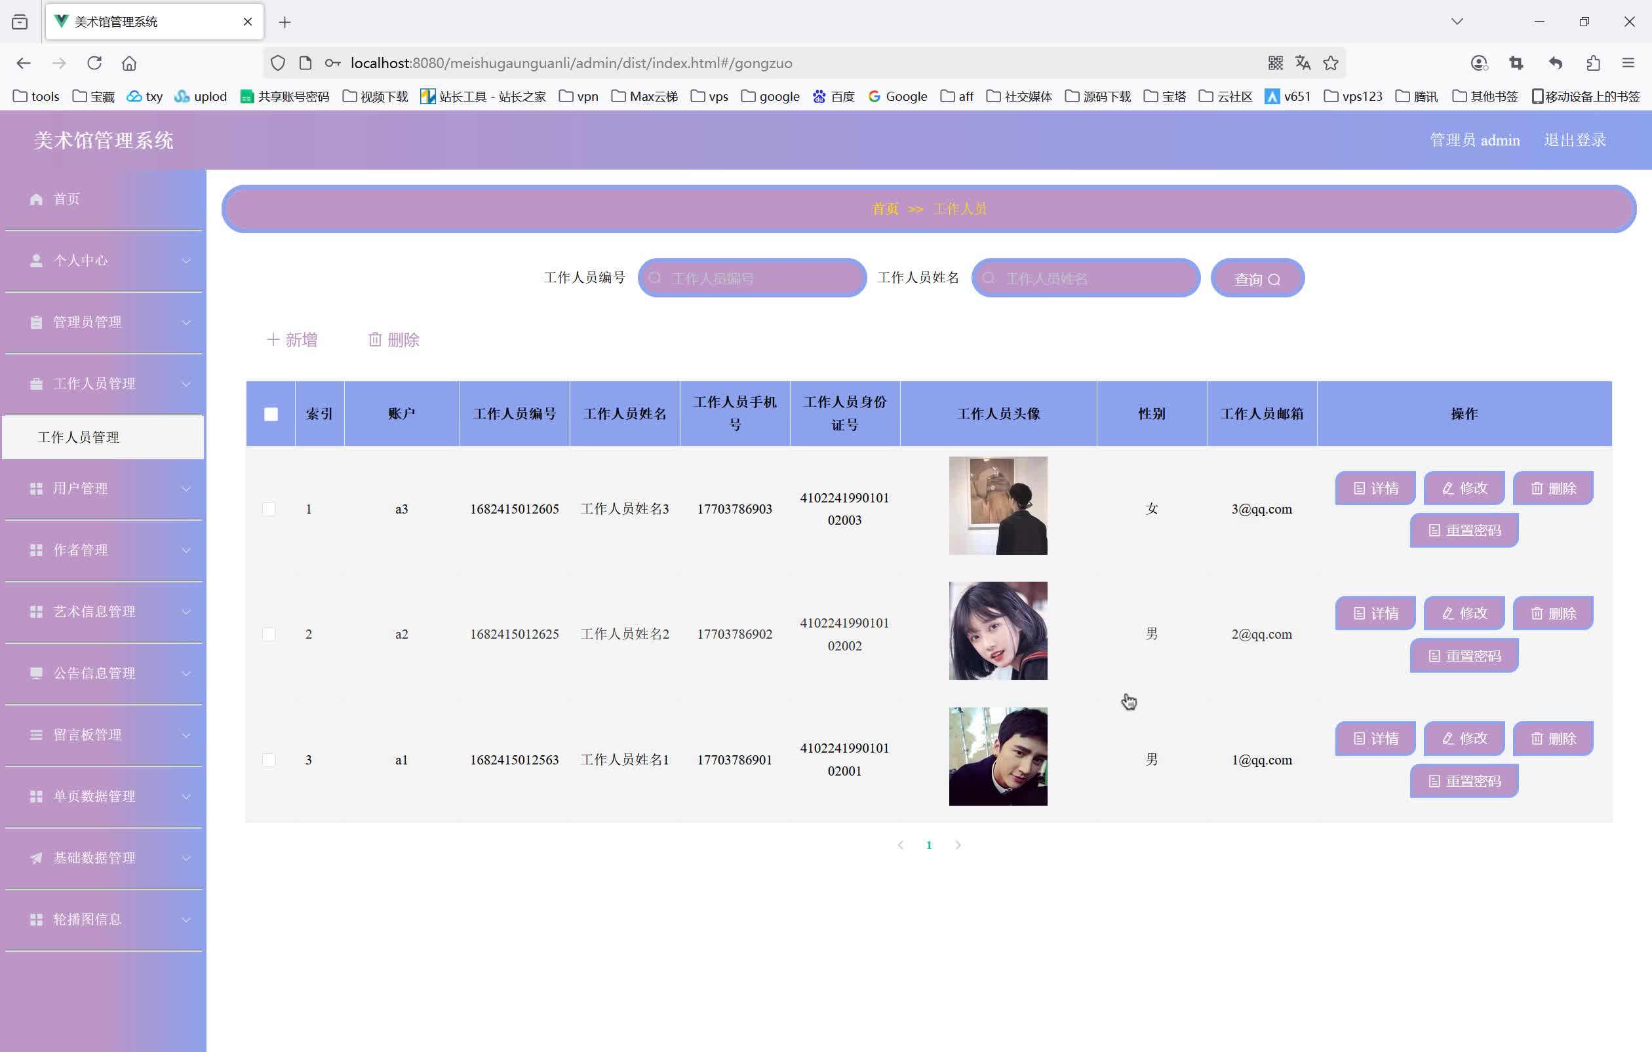Open the 基础数据管理 sidebar menu
Screen dimensions: 1652x1052
pyautogui.click(x=103, y=858)
